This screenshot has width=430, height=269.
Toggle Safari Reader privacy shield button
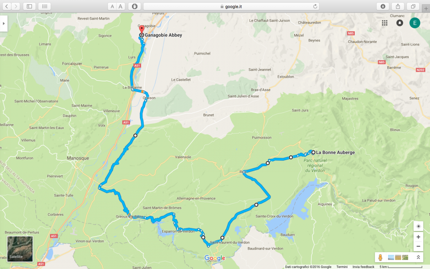pos(134,6)
